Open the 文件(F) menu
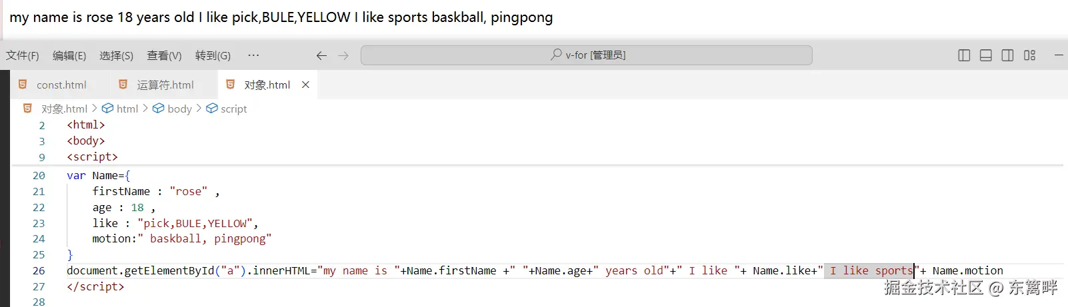Screen dimensions: 1068x307 click(23, 55)
